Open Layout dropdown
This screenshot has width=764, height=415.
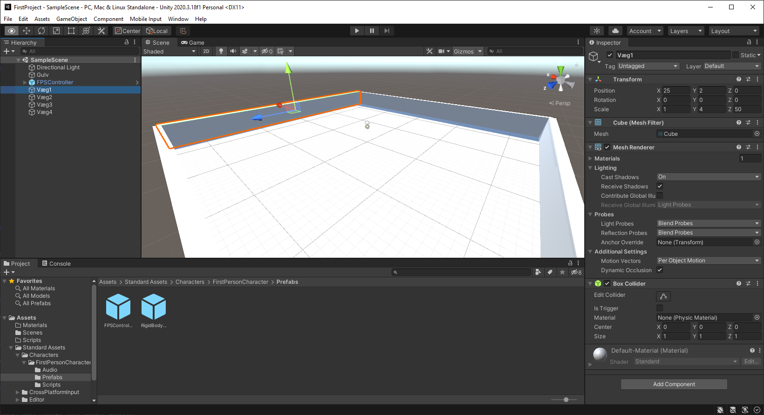(x=734, y=31)
